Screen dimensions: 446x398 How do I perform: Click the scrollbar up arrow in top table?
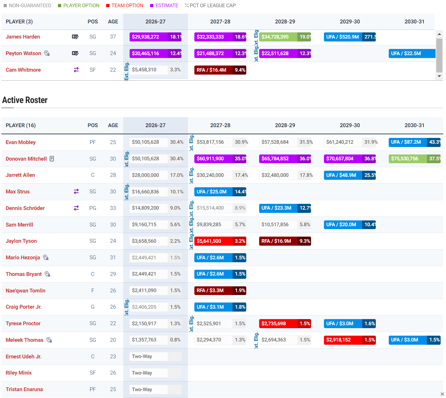(439, 34)
